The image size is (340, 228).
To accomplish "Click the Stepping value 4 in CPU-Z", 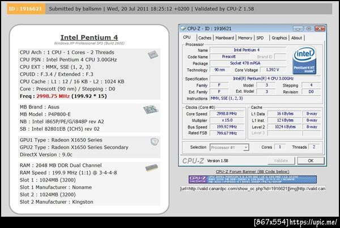I will tap(311, 85).
